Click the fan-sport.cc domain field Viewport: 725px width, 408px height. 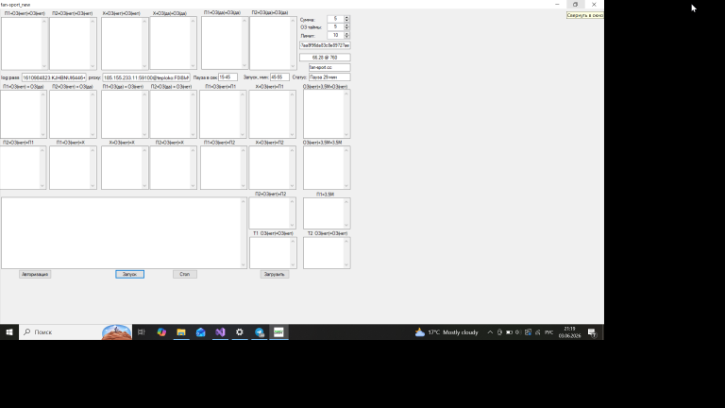(329, 68)
